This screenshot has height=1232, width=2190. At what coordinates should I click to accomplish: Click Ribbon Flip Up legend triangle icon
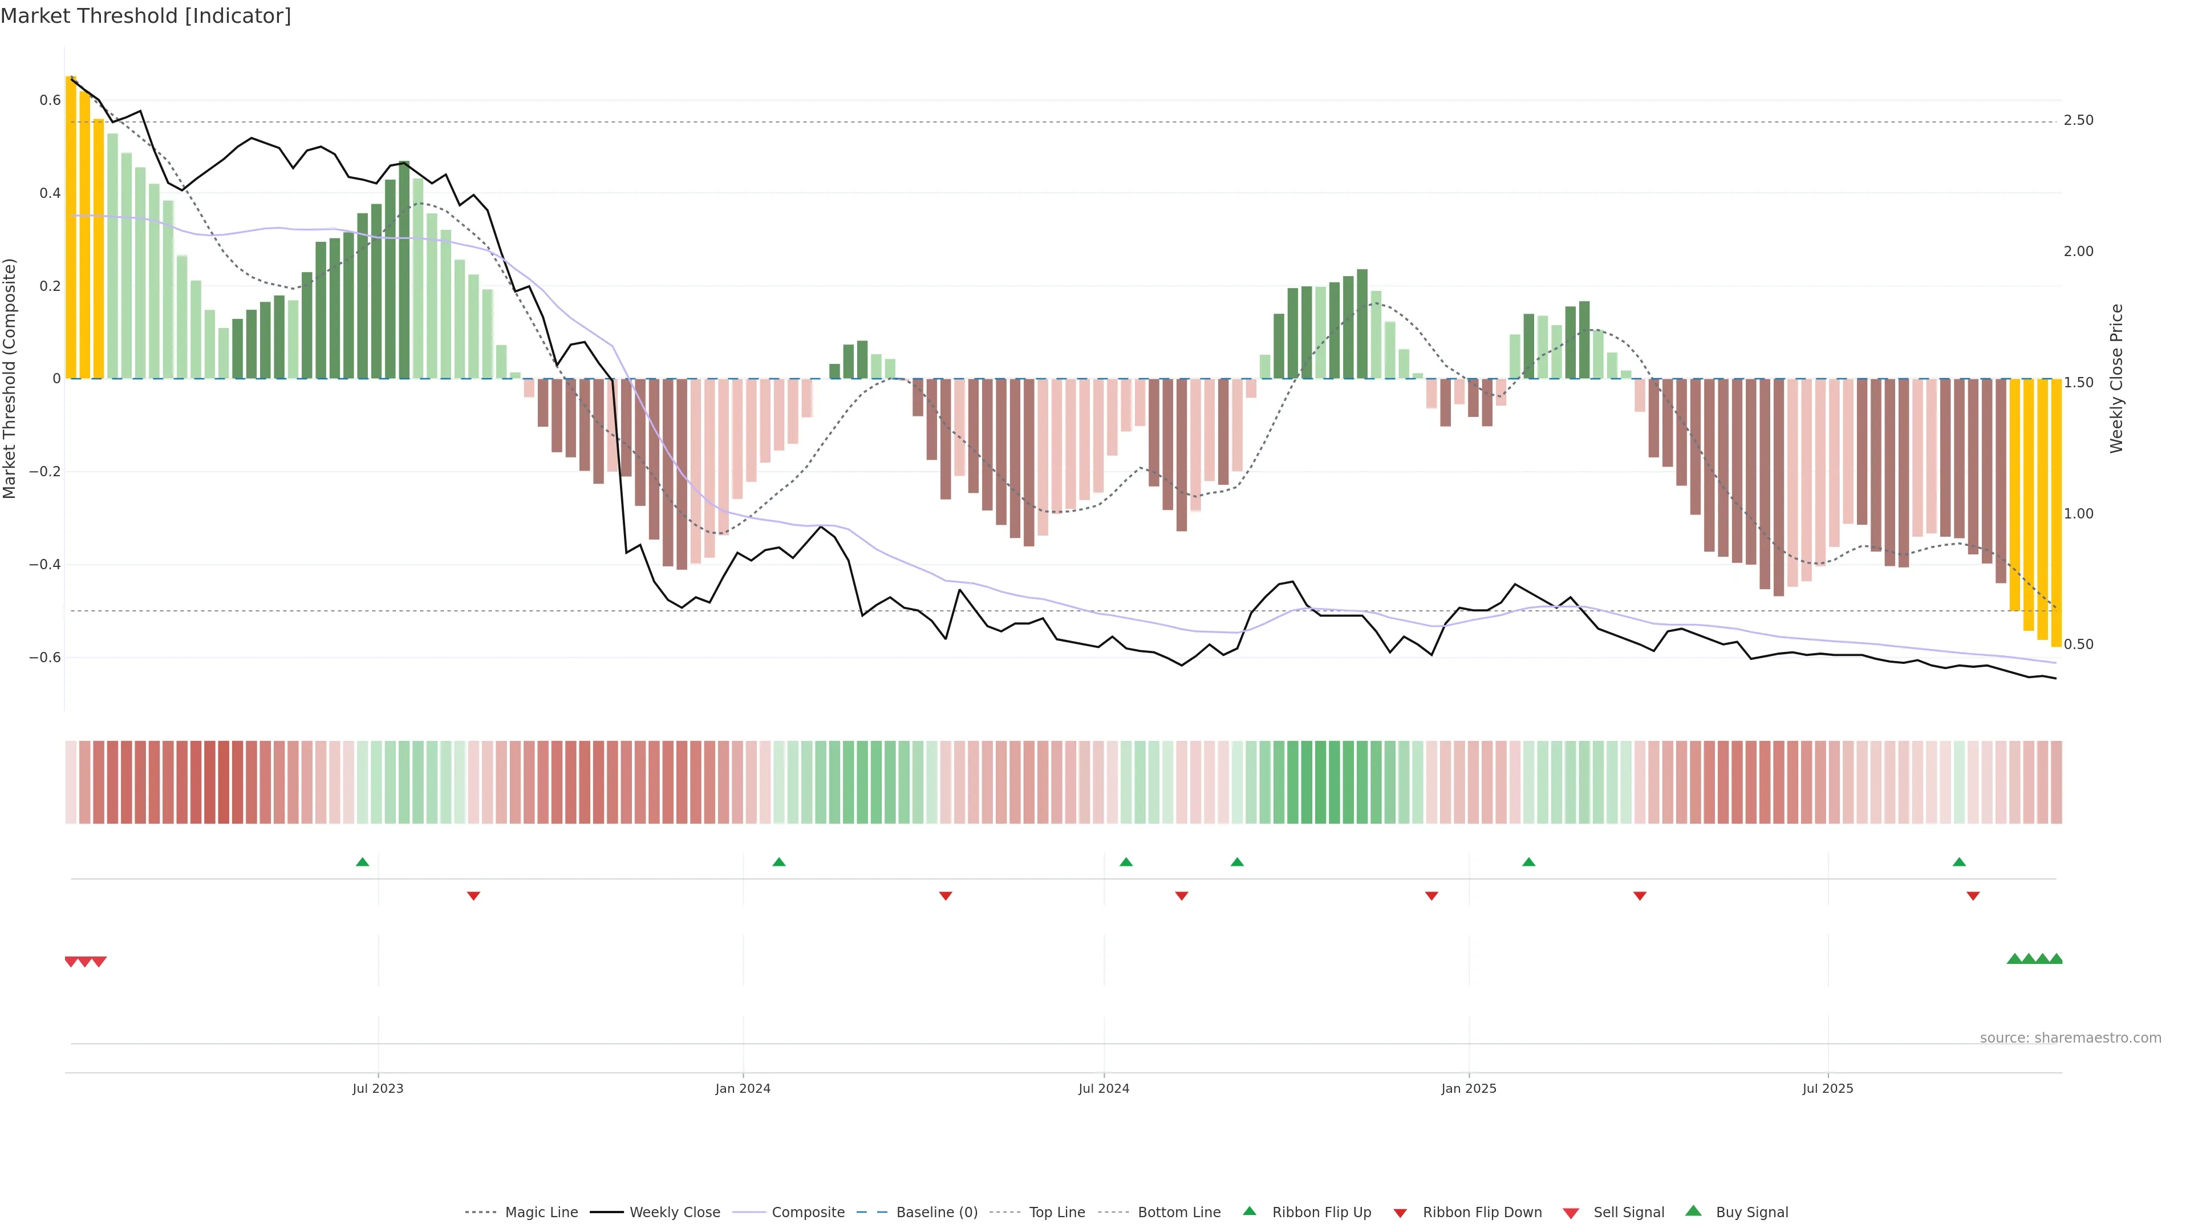pyautogui.click(x=1249, y=1211)
